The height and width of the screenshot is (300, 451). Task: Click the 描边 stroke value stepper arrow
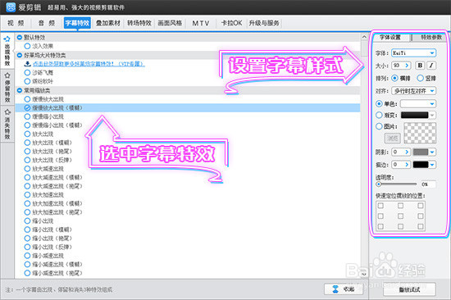pyautogui.click(x=407, y=165)
